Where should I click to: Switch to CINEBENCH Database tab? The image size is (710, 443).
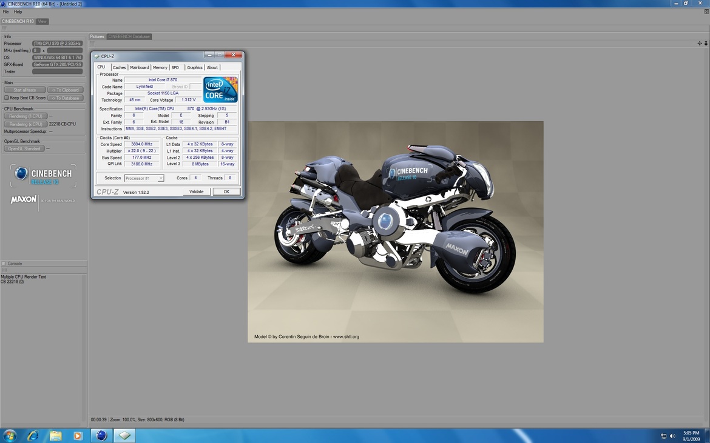[129, 36]
